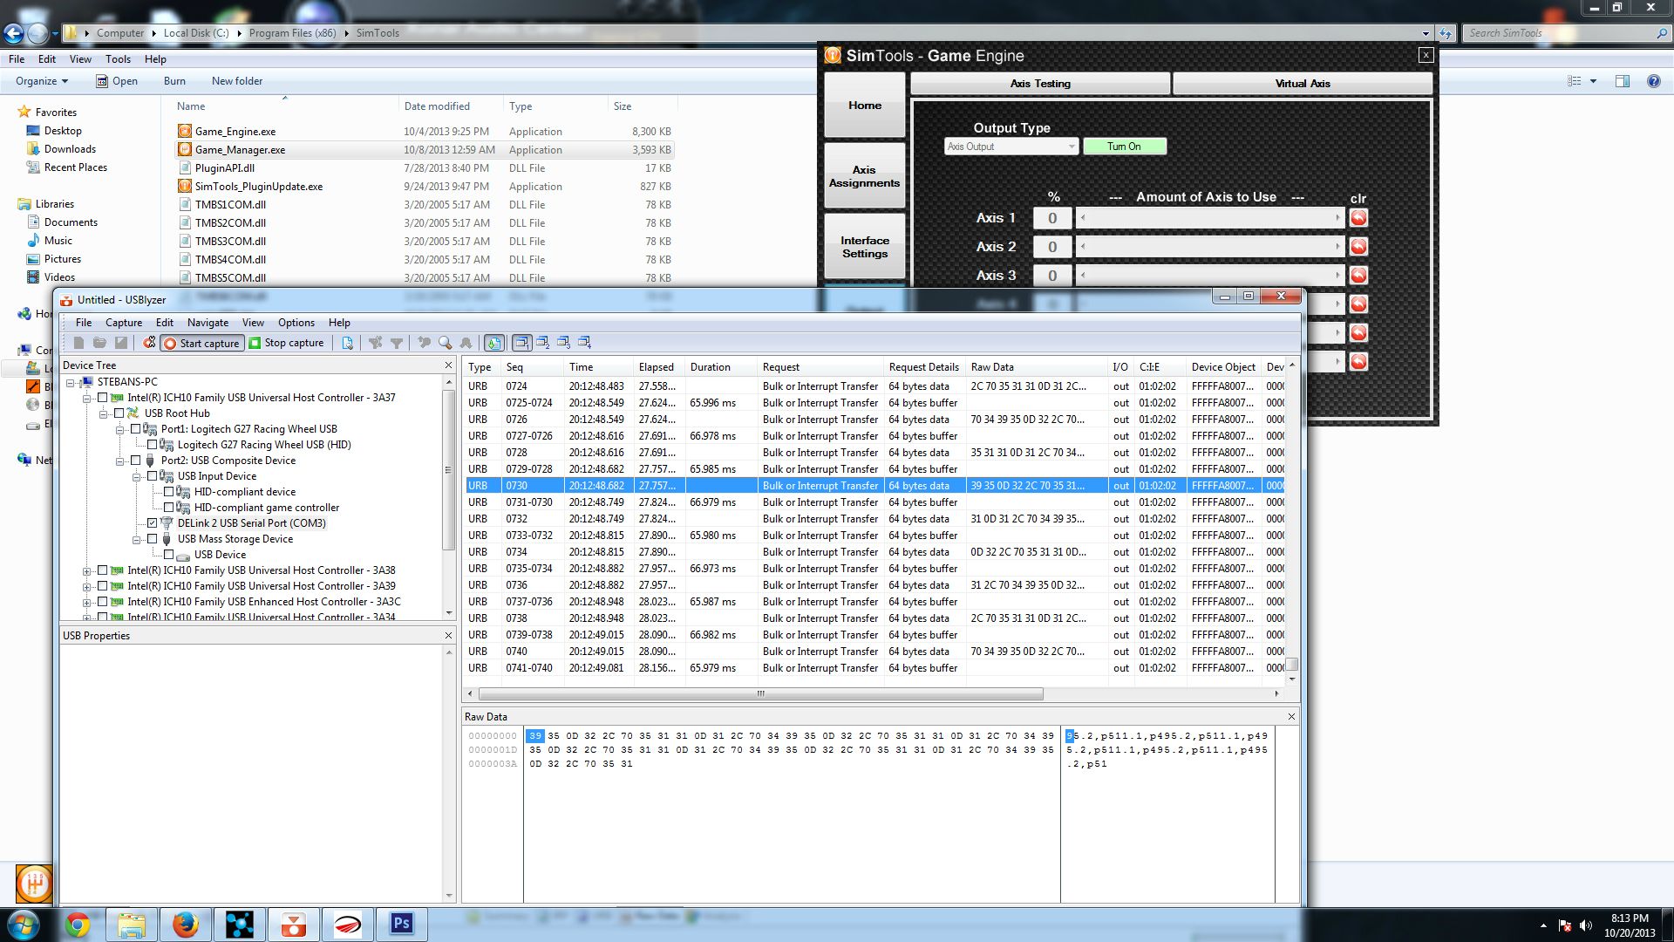
Task: Toggle the green auto-scroll icon in USBlyzer toolbar
Action: point(493,343)
